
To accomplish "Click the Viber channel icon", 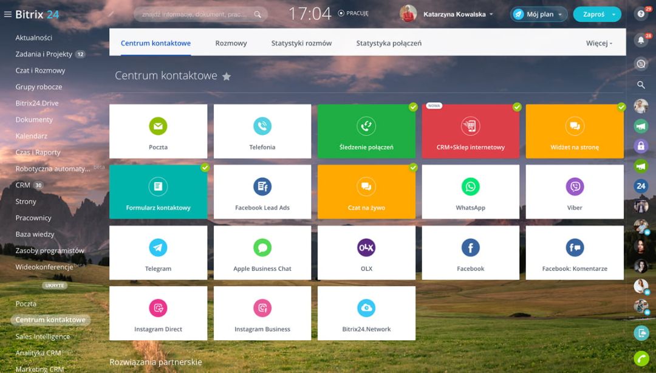I will click(x=575, y=187).
